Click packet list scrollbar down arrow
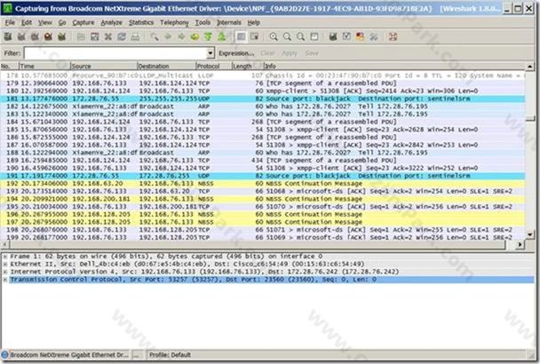Image resolution: width=540 pixels, height=364 pixels. pos(529,235)
